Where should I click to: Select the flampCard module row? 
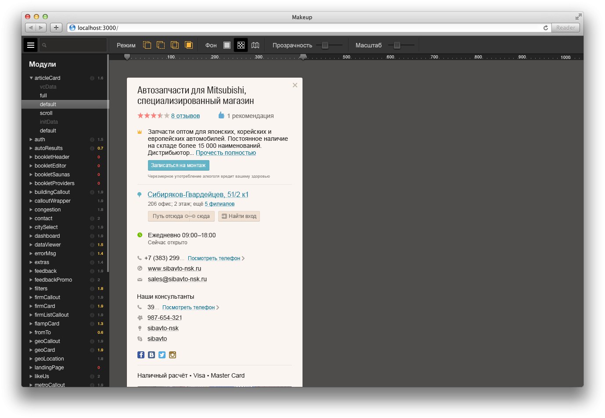pos(64,324)
